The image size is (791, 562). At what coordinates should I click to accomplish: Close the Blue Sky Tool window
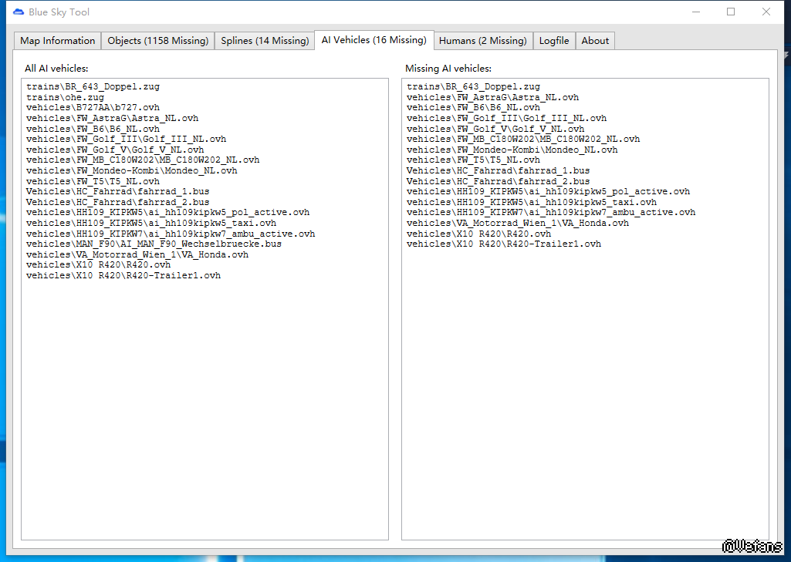[x=766, y=12]
